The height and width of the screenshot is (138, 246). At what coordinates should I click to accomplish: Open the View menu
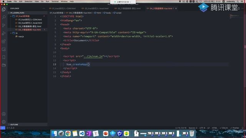point(37,2)
